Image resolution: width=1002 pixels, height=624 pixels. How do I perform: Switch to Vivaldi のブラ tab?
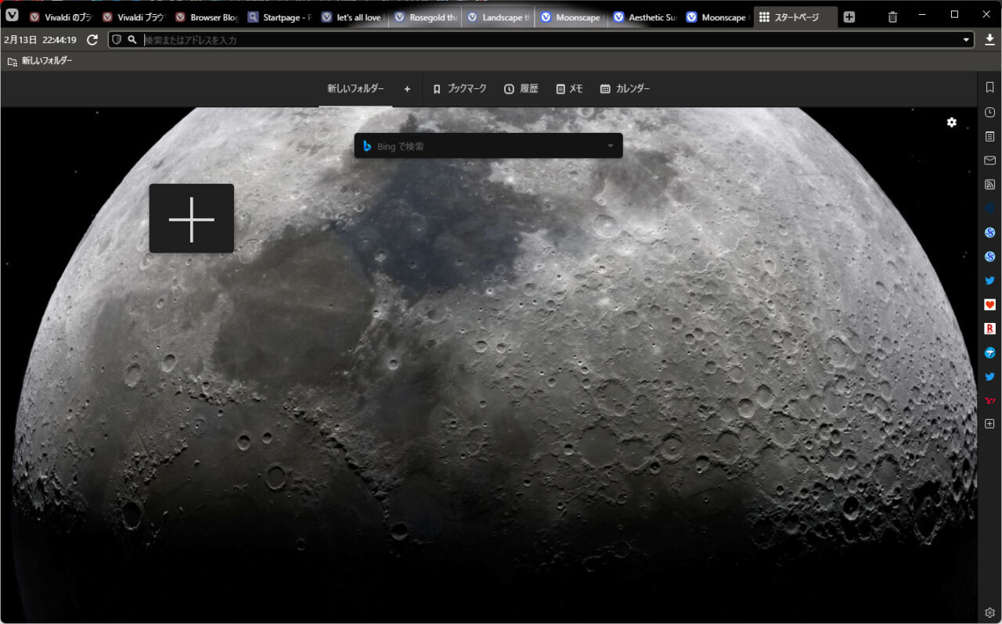[59, 17]
